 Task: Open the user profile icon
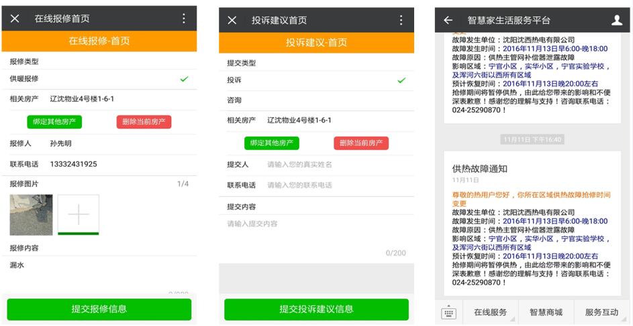click(617, 20)
